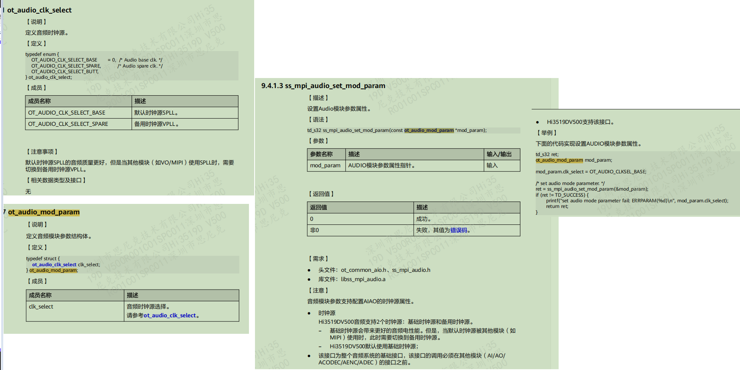Select the mod_param parameter cell
740x370 pixels.
click(x=327, y=165)
